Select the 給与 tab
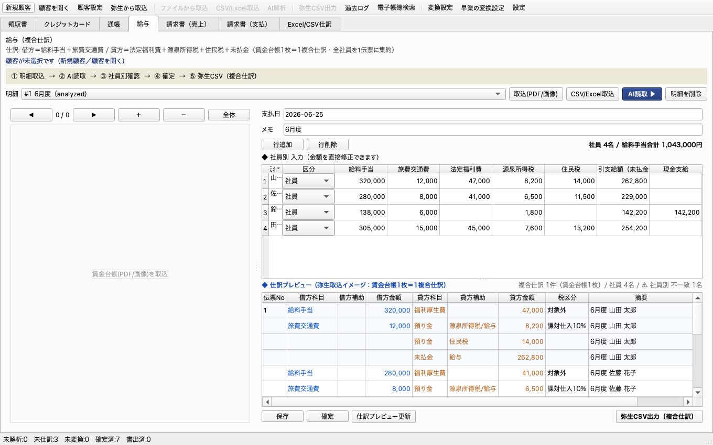713x445 pixels. (143, 24)
